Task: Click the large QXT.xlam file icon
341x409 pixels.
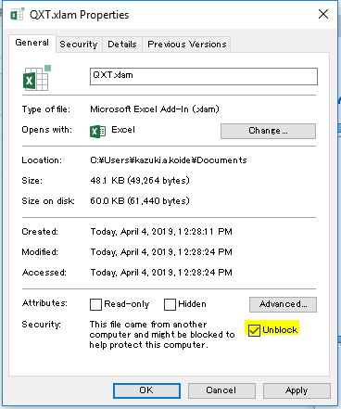Action: 37,78
